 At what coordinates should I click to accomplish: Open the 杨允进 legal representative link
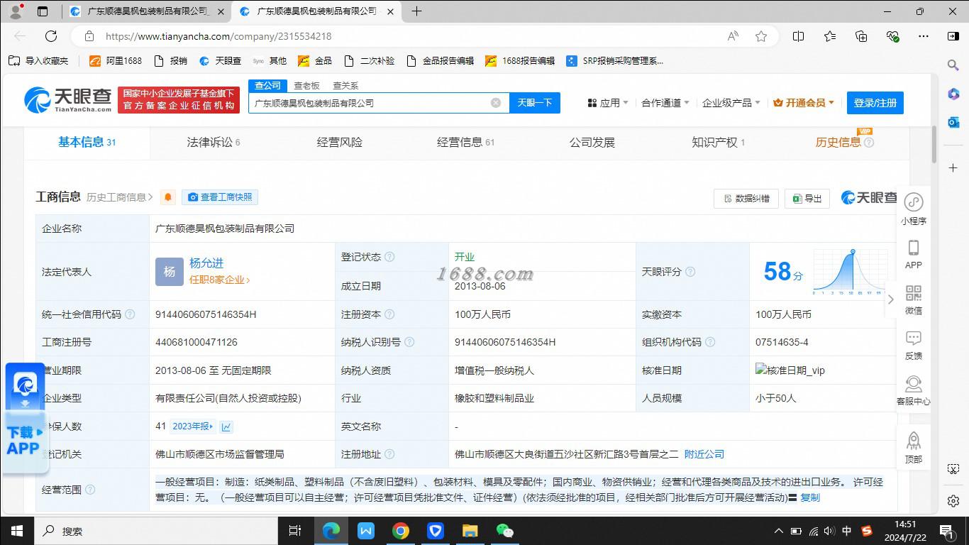pyautogui.click(x=206, y=263)
